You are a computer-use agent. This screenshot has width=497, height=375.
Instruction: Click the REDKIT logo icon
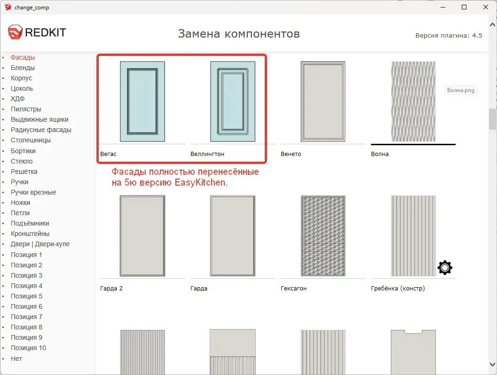point(15,31)
